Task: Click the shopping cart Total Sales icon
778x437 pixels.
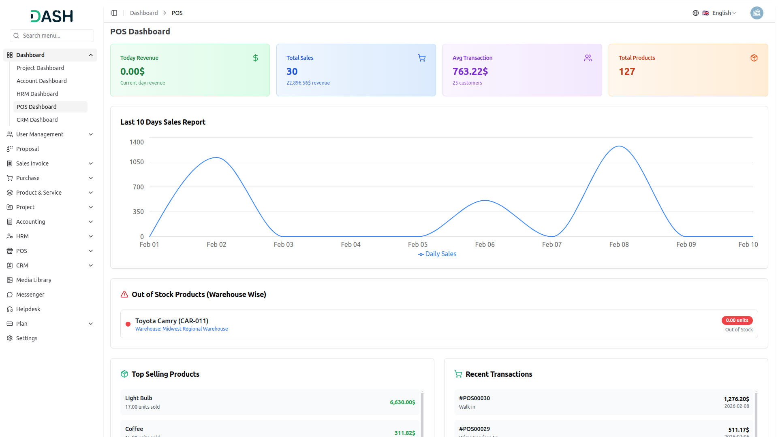Action: click(x=422, y=58)
